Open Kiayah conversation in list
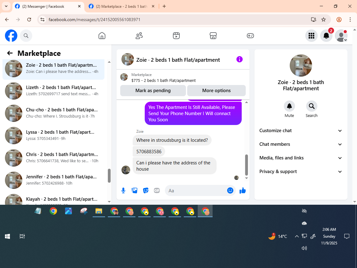 click(x=54, y=199)
